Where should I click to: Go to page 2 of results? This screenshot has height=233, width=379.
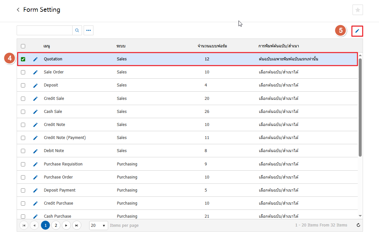pyautogui.click(x=56, y=225)
